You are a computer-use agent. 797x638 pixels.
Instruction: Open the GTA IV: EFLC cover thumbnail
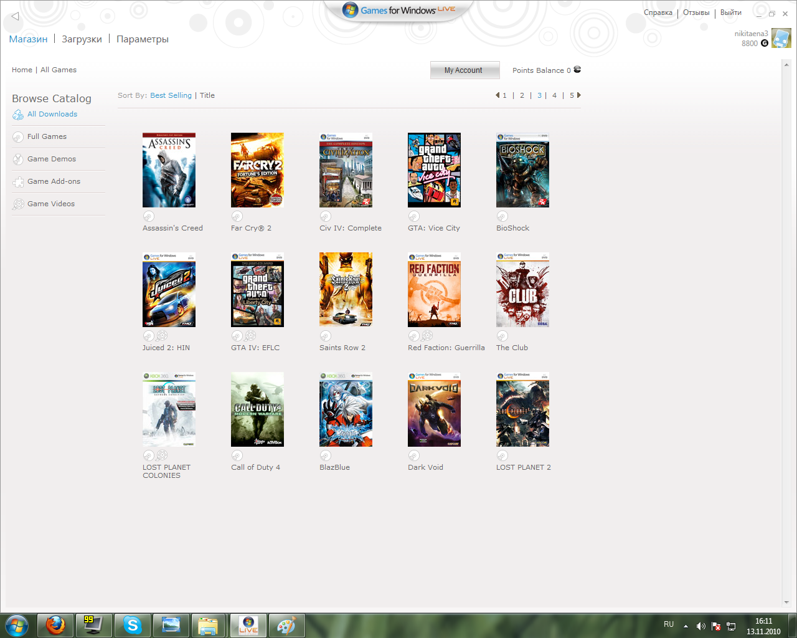coord(257,290)
